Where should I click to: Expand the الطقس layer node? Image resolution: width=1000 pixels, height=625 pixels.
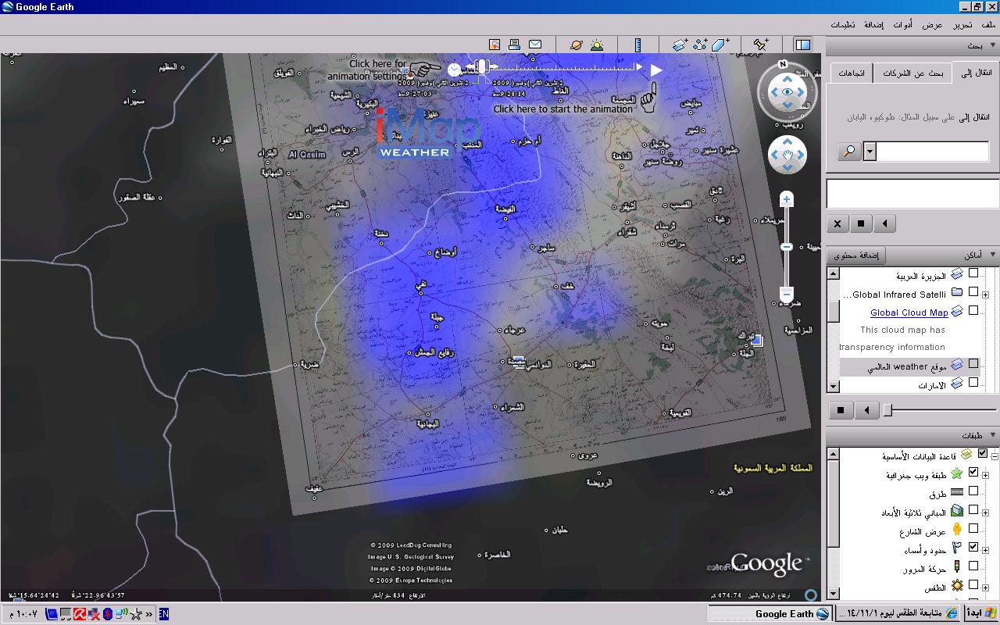(x=986, y=587)
